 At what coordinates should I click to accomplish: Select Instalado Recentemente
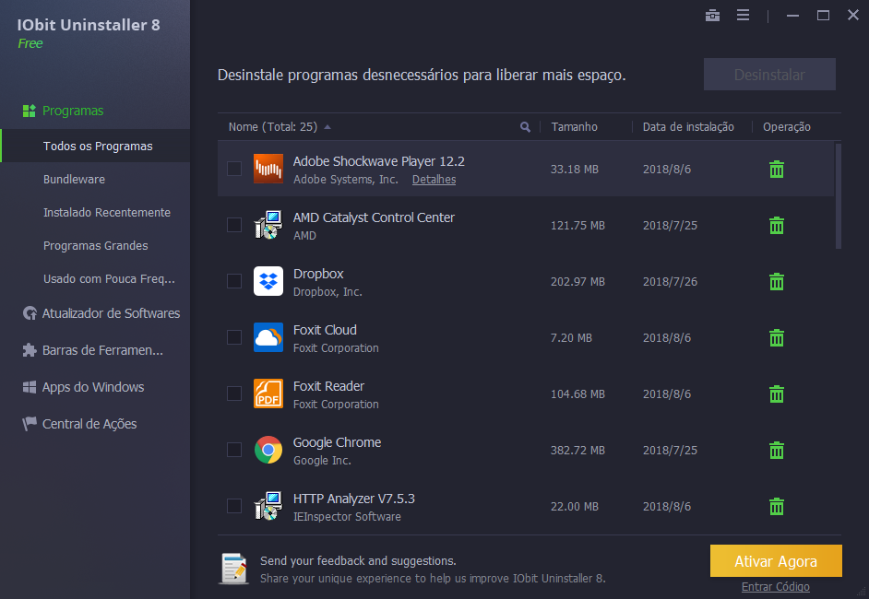point(107,213)
